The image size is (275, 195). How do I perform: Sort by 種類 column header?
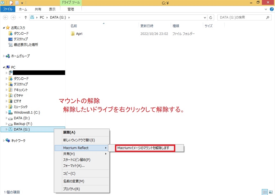point(176,26)
